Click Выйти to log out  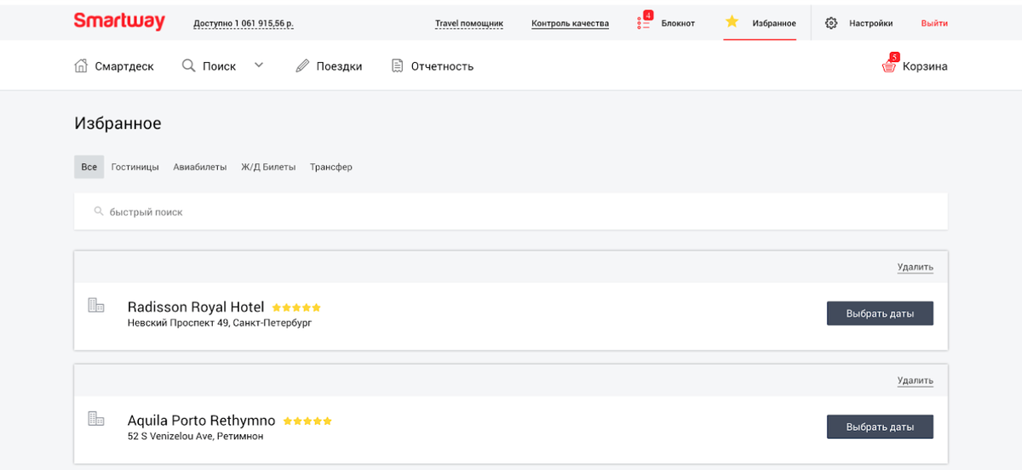point(934,24)
